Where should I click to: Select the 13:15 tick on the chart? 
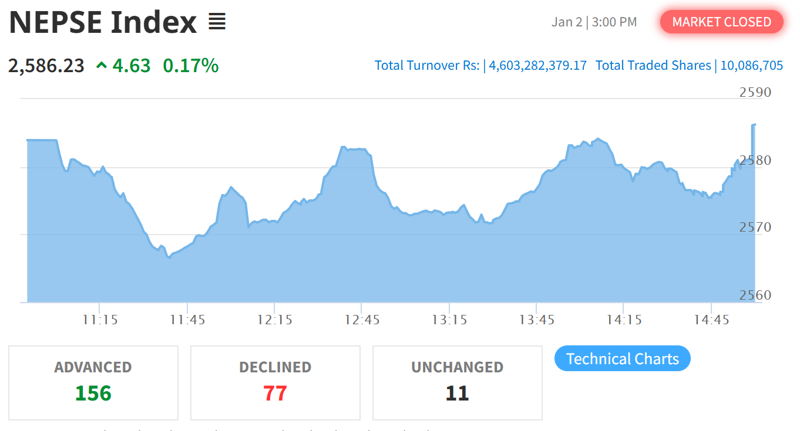coord(449,320)
